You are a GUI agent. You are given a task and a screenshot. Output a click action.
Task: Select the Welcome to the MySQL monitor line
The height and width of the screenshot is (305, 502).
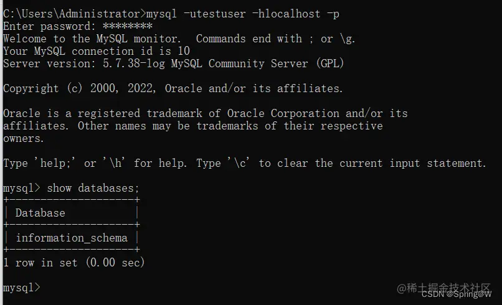click(x=179, y=39)
